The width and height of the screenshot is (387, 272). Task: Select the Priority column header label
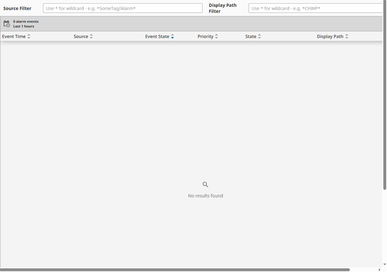tap(205, 36)
